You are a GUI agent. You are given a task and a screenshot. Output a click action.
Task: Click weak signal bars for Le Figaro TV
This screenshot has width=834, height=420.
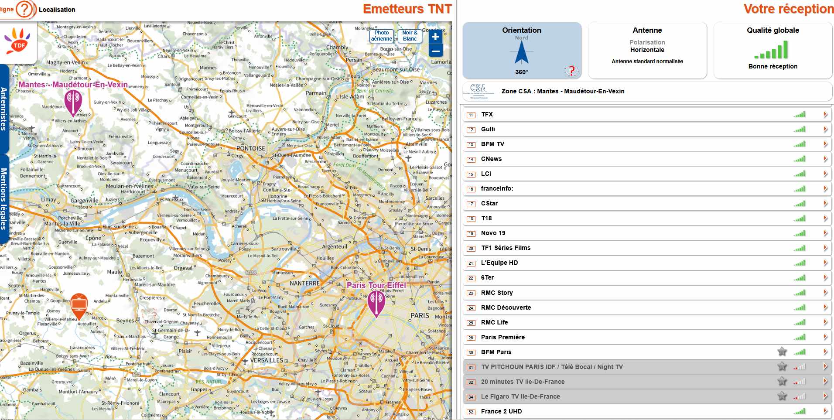pos(800,396)
